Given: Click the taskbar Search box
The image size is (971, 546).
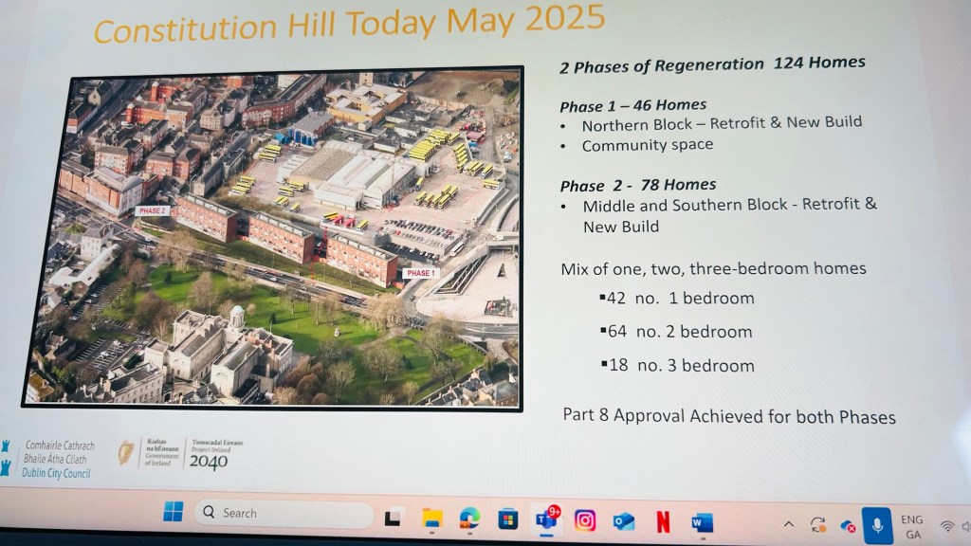Looking at the screenshot, I should coord(284,514).
